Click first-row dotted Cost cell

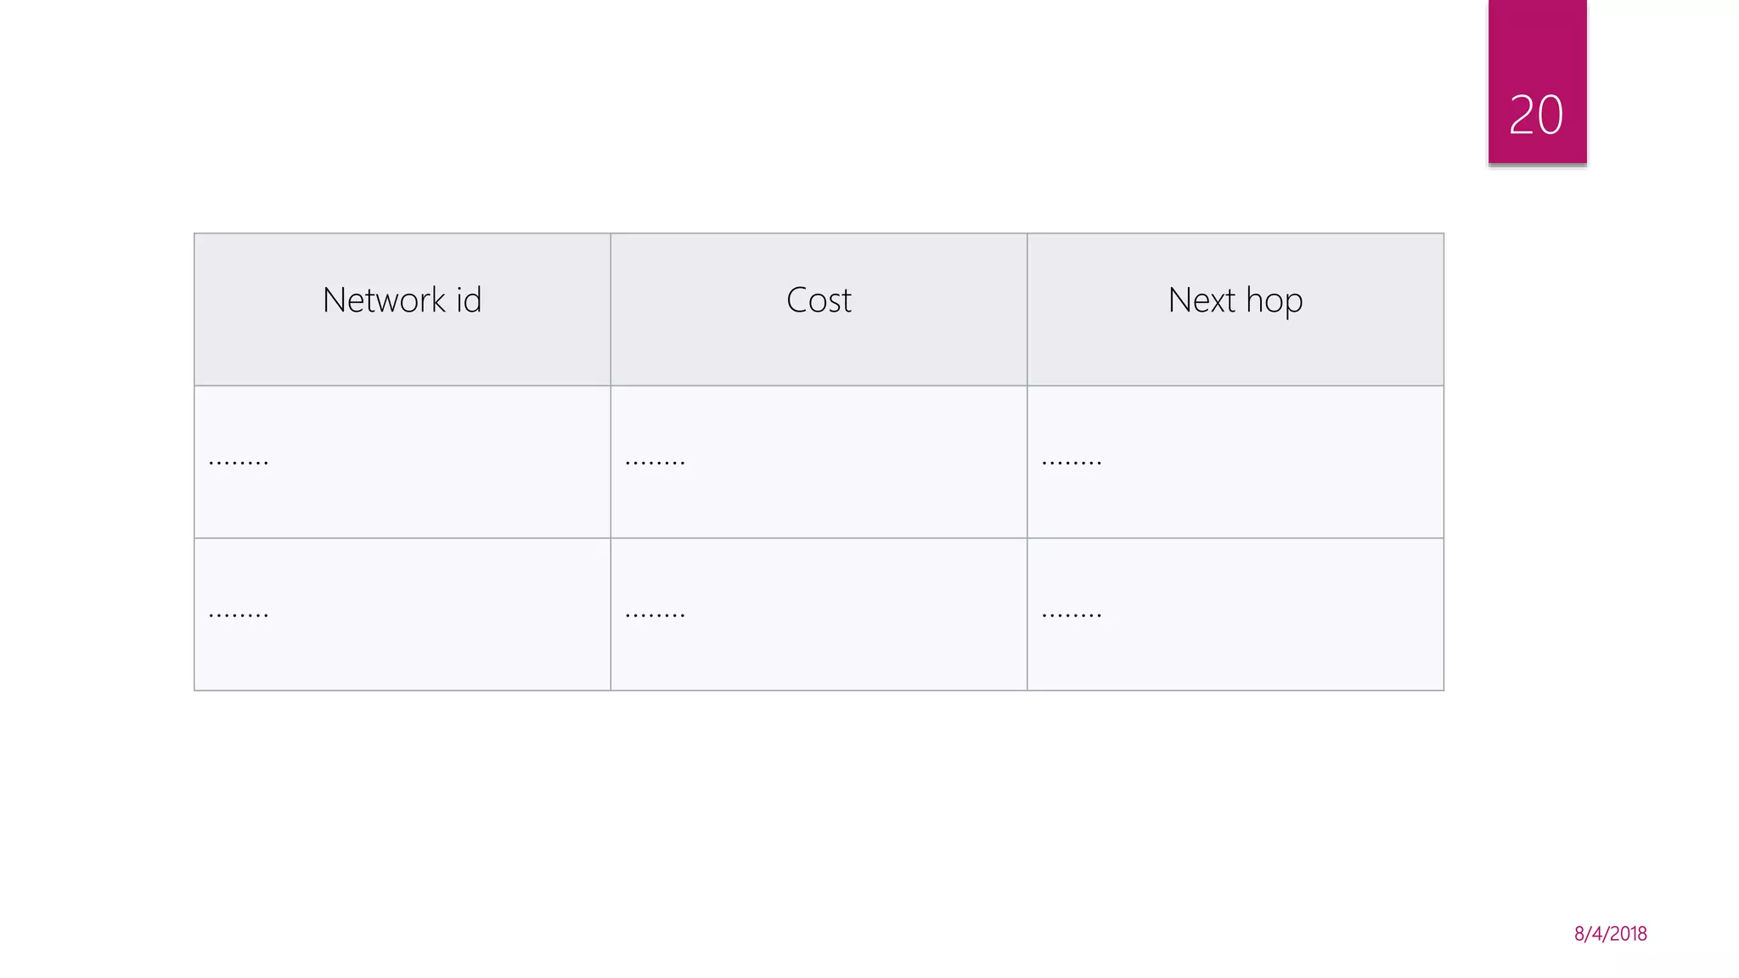819,462
